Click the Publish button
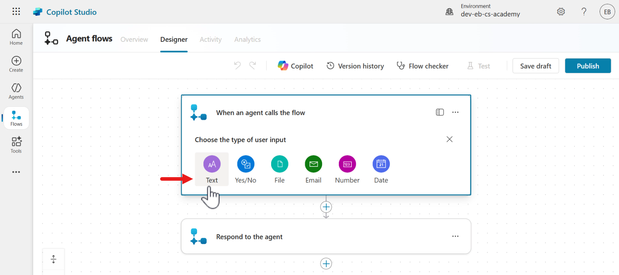619x275 pixels. point(587,66)
